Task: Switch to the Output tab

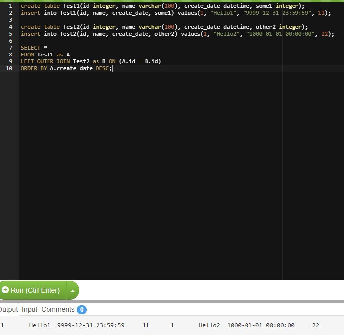Action: tap(9, 309)
